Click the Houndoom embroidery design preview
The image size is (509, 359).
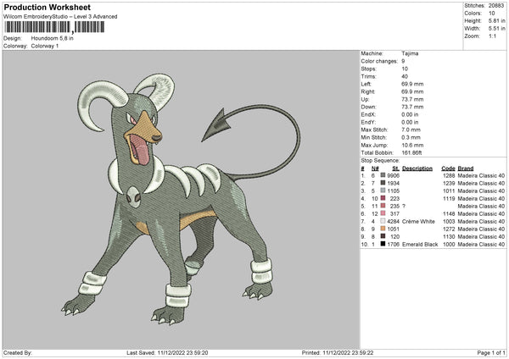(181, 199)
